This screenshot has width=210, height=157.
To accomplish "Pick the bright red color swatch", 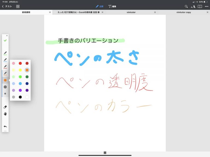I will 20,63.
